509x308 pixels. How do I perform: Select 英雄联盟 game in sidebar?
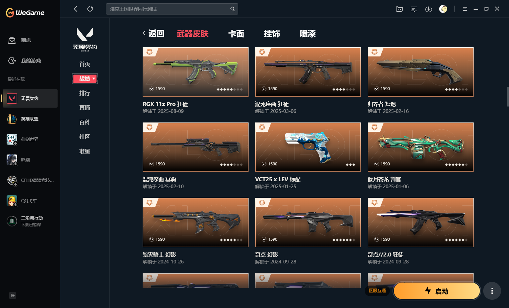coord(30,119)
